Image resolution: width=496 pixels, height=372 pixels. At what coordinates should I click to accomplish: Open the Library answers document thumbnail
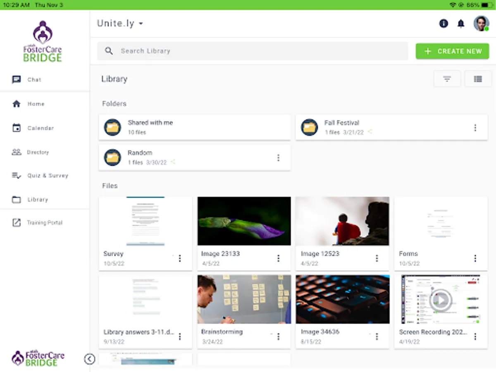(x=145, y=299)
